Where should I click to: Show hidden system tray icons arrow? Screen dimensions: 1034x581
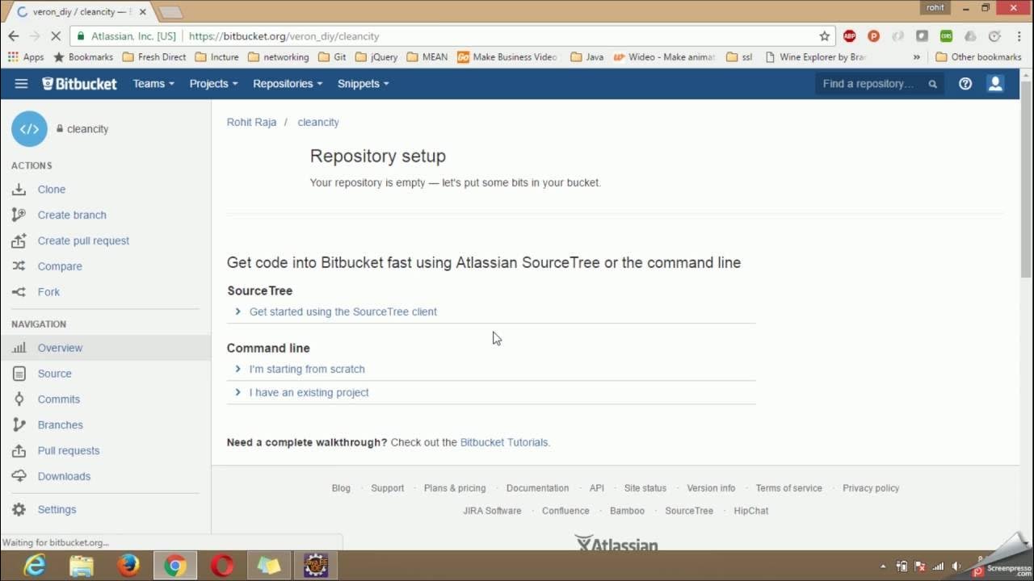[x=883, y=566]
